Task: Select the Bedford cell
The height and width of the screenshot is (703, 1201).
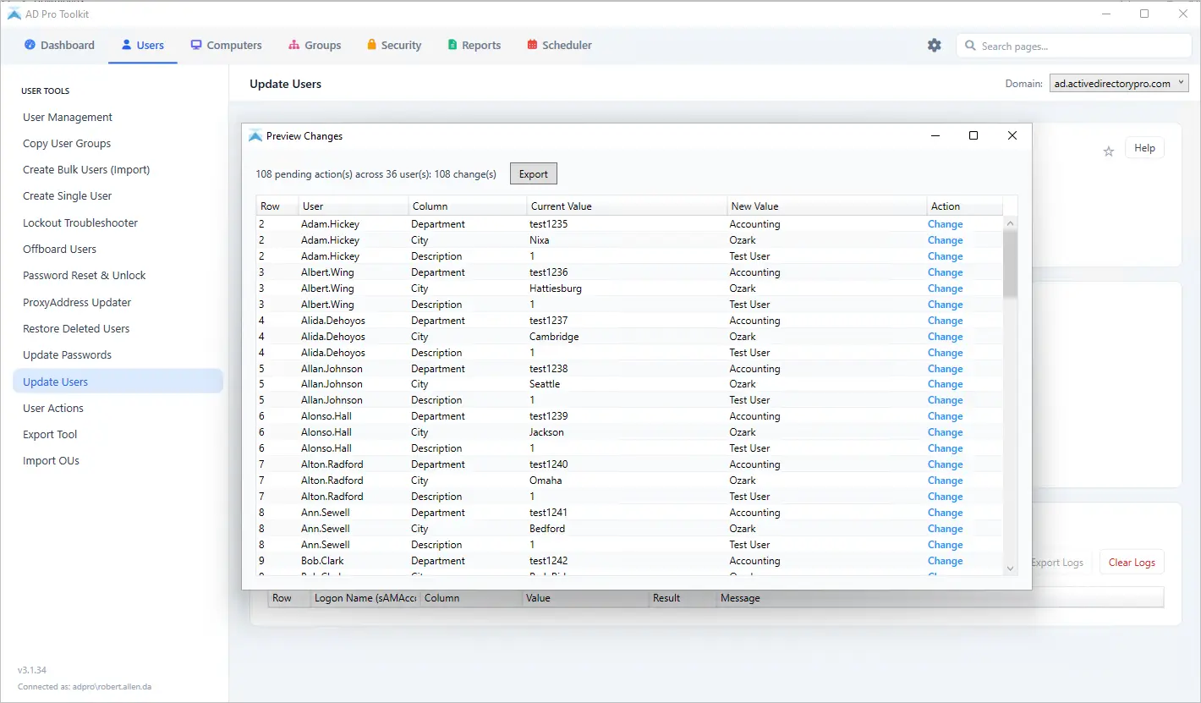Action: pyautogui.click(x=547, y=529)
